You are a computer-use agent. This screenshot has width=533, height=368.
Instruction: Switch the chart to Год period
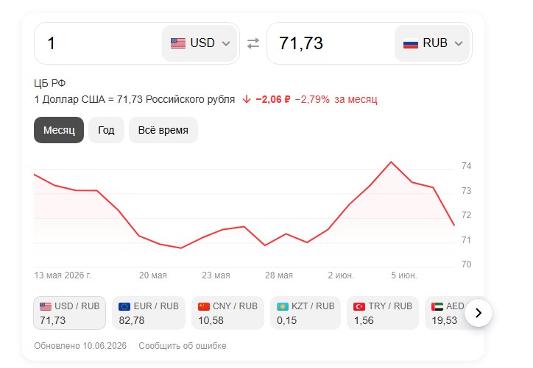click(106, 130)
